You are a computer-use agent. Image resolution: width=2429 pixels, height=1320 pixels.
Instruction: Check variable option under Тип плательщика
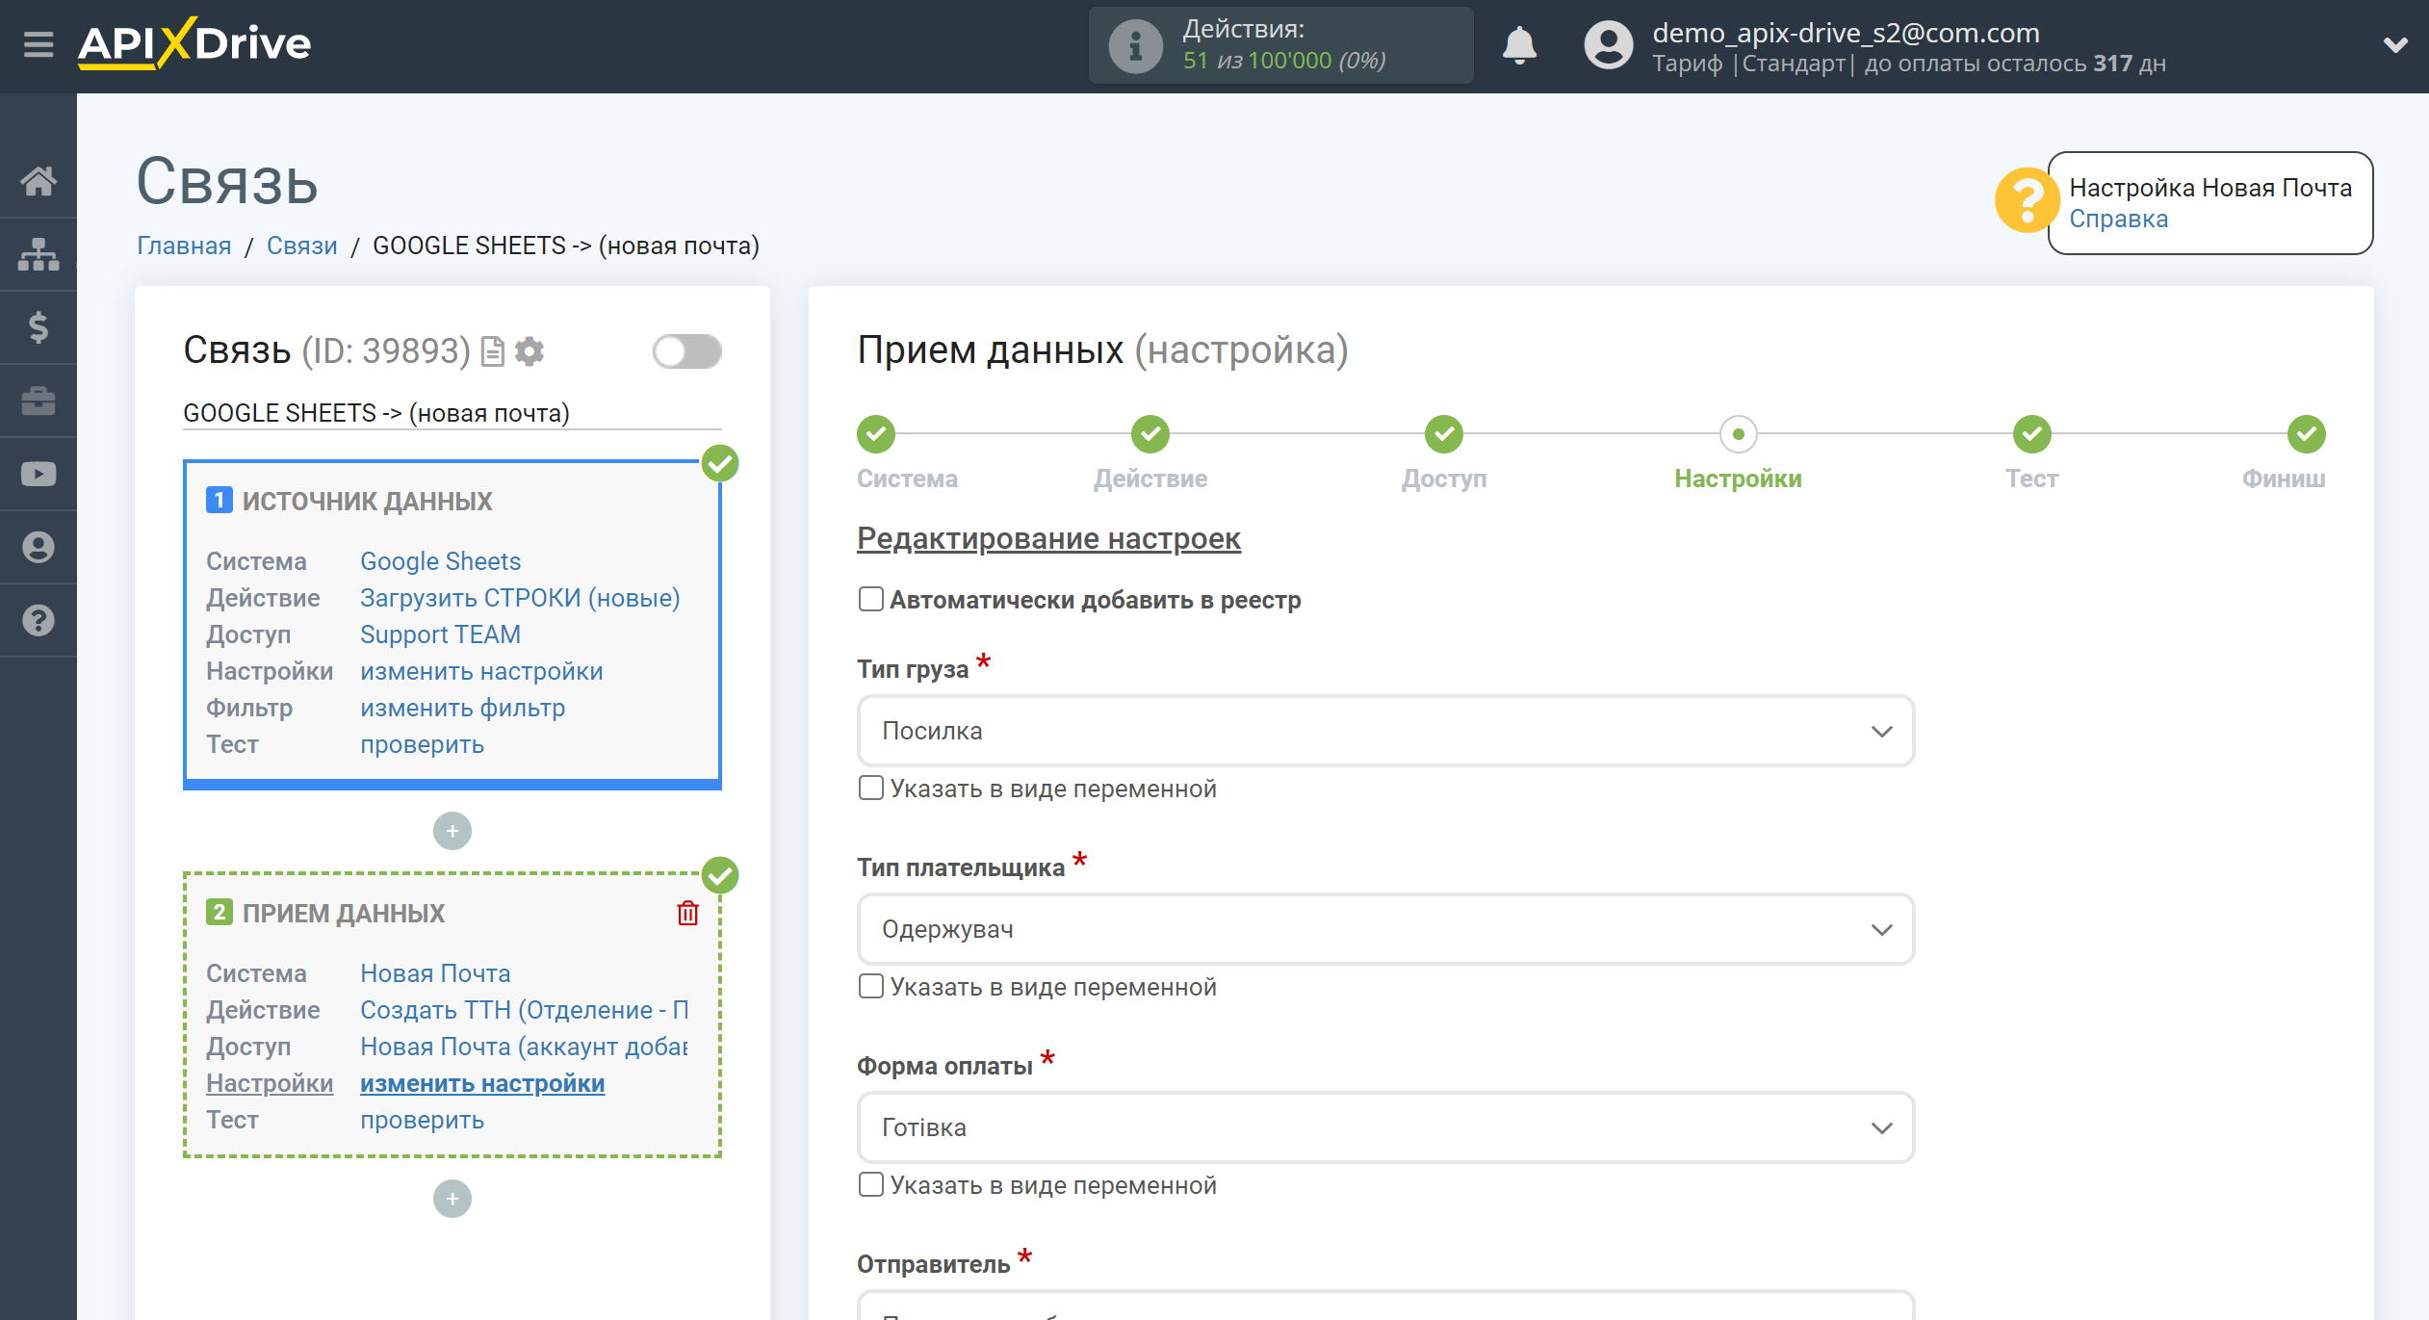point(870,986)
